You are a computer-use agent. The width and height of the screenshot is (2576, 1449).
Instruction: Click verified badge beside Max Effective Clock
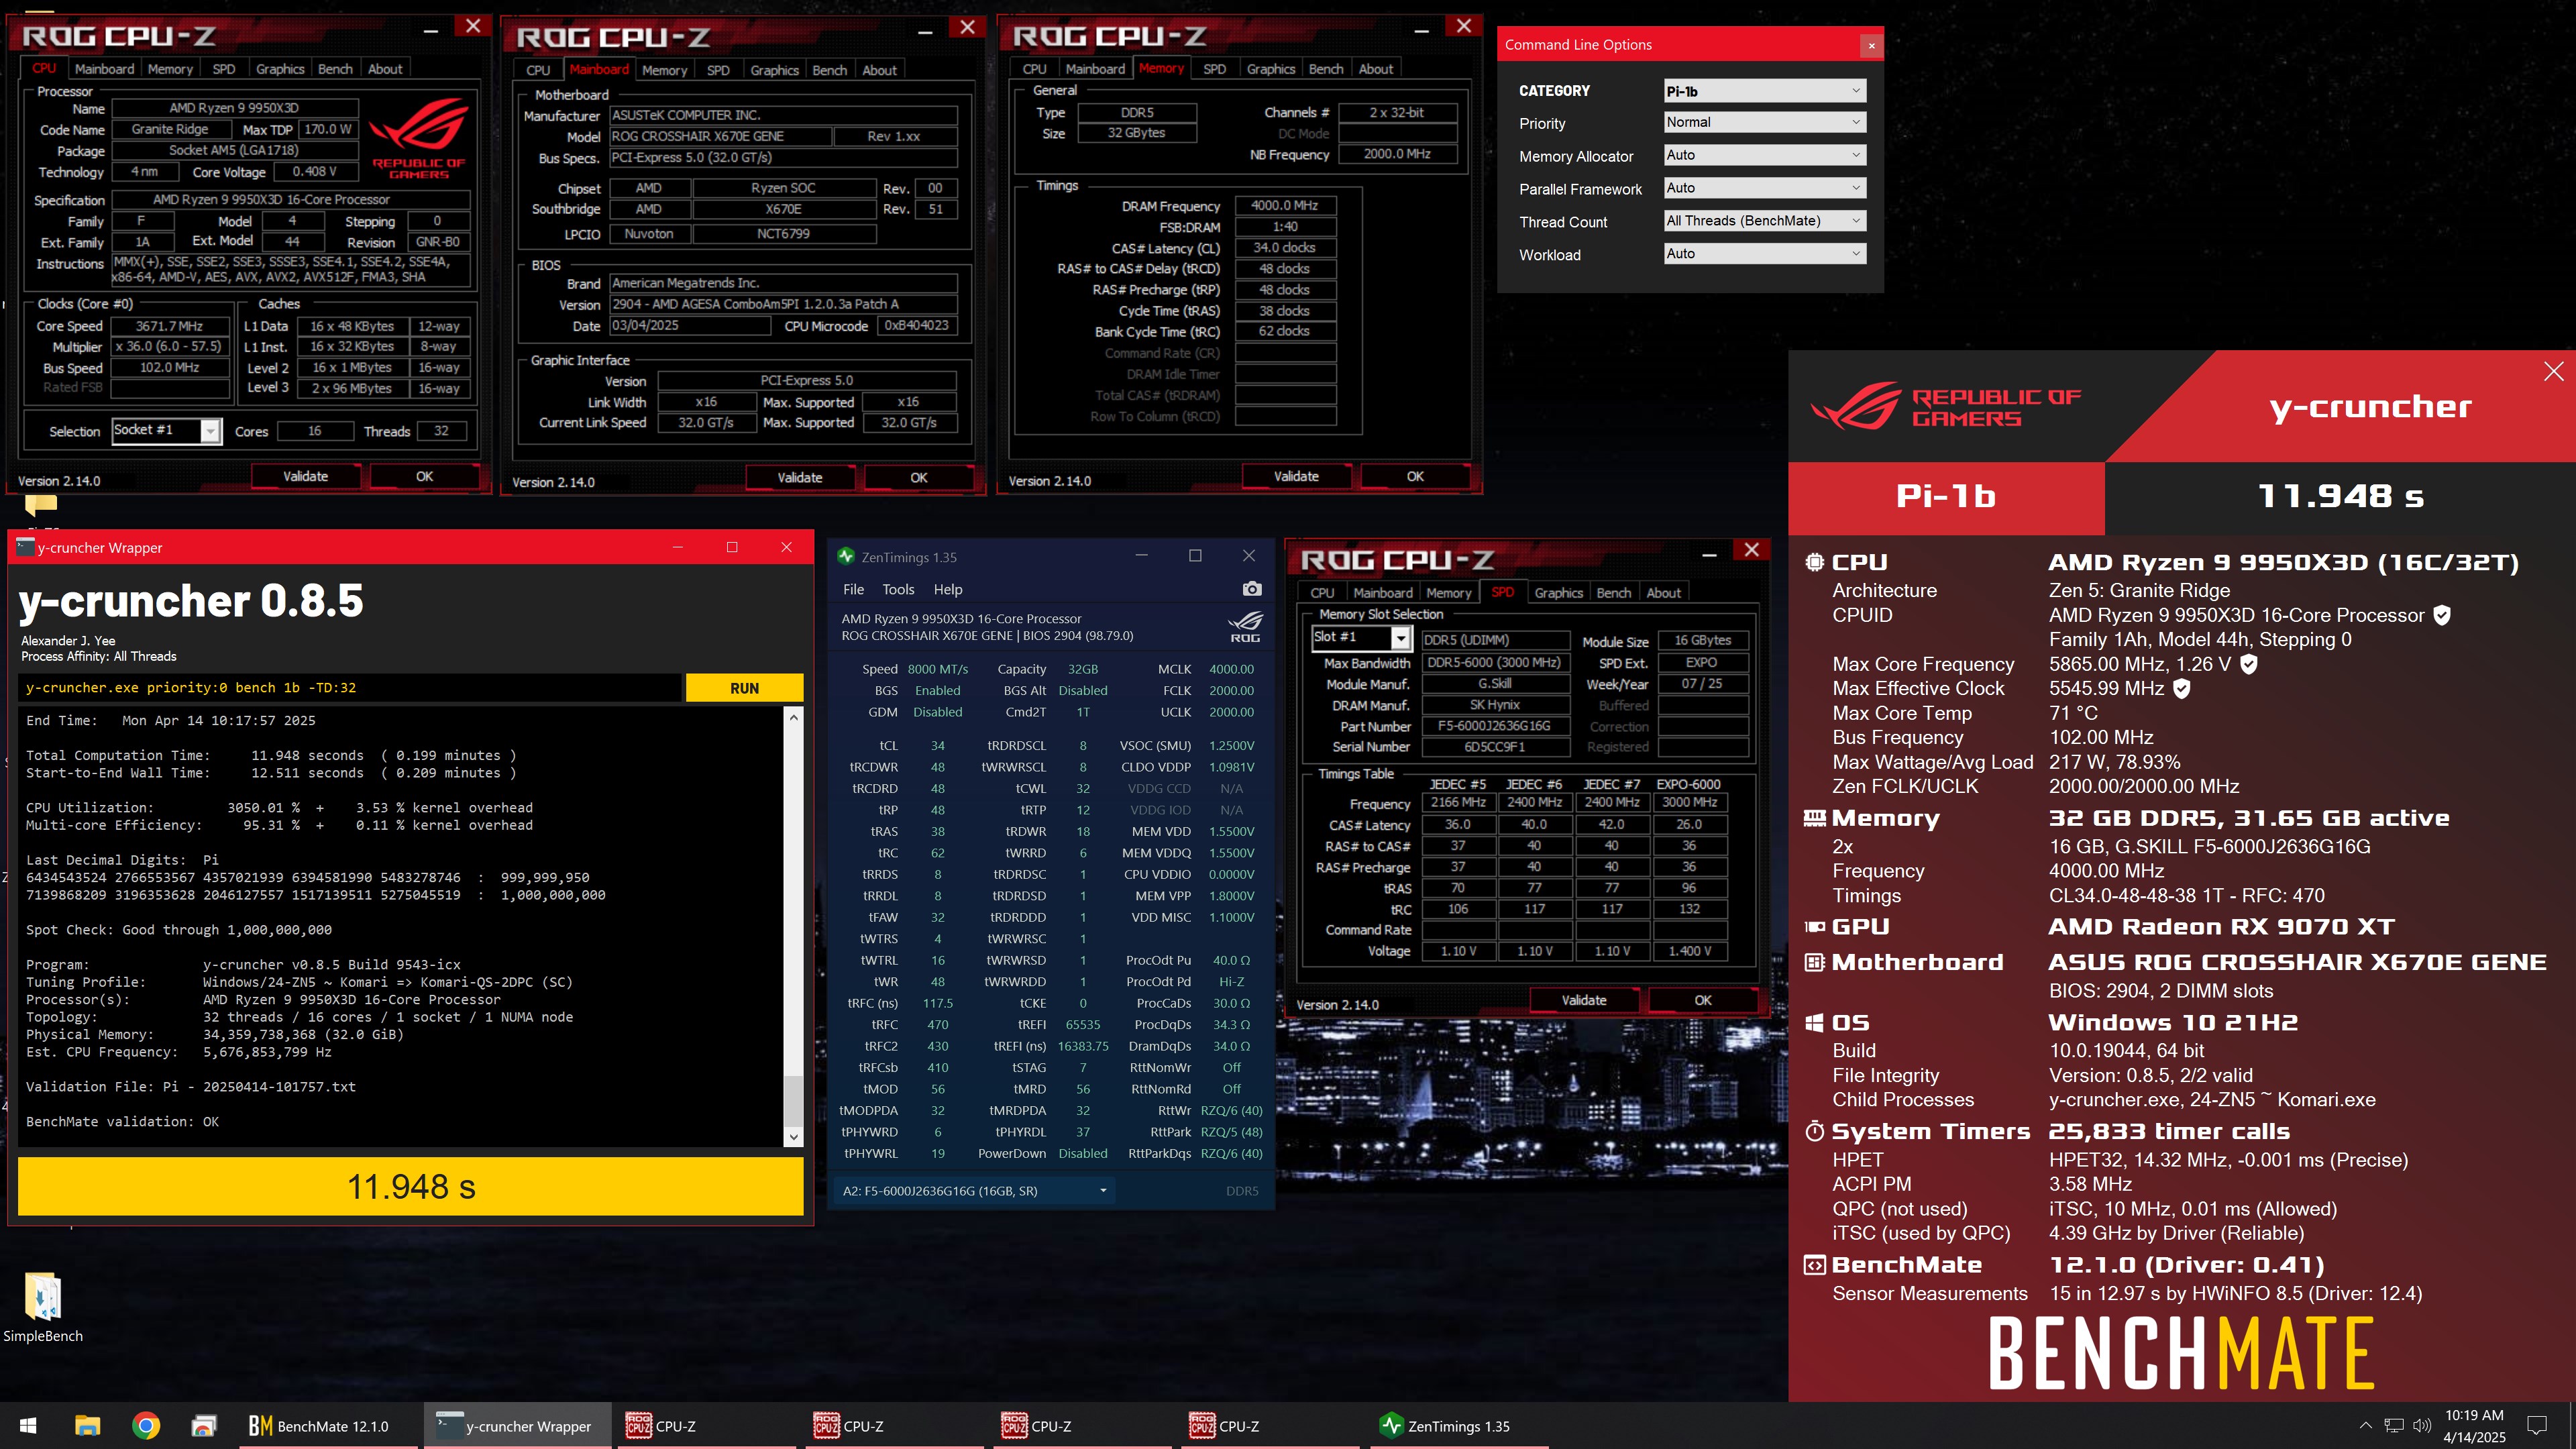(2182, 688)
